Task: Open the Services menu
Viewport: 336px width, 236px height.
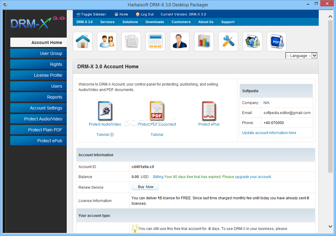Action: point(107,22)
